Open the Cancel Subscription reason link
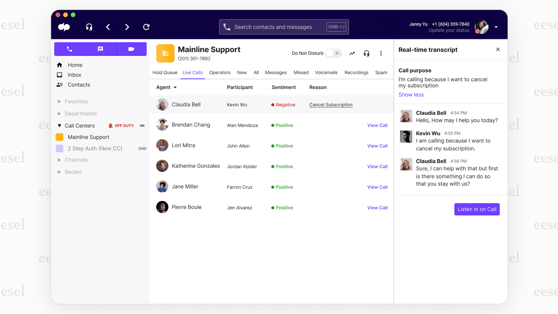 coord(331,105)
